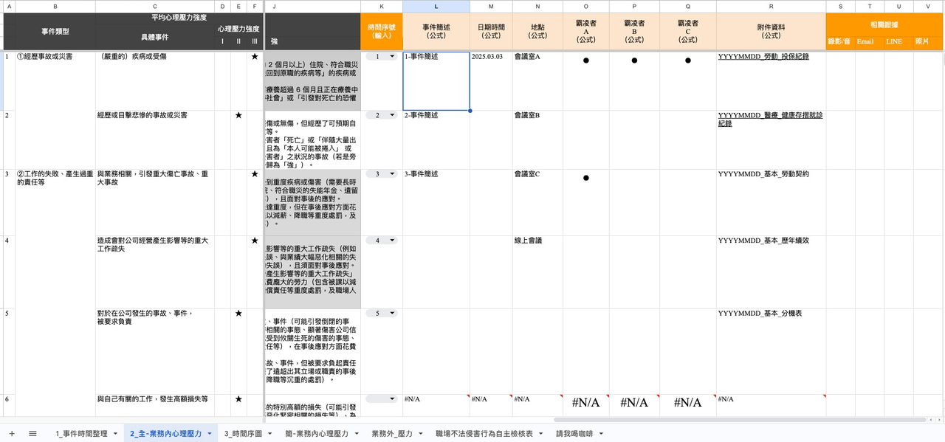Open the empty 時間序號 dropdown in row 6

tap(382, 398)
